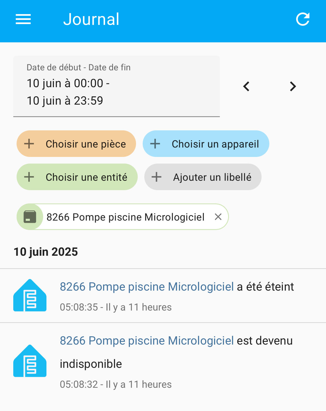Click the 05:08:35 timestamp of the éteint entry

coord(79,307)
